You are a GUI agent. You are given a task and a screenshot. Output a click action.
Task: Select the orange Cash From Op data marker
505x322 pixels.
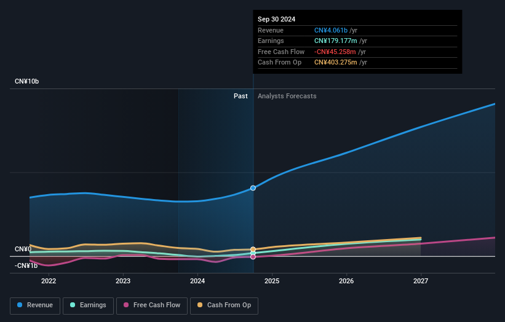pyautogui.click(x=253, y=249)
